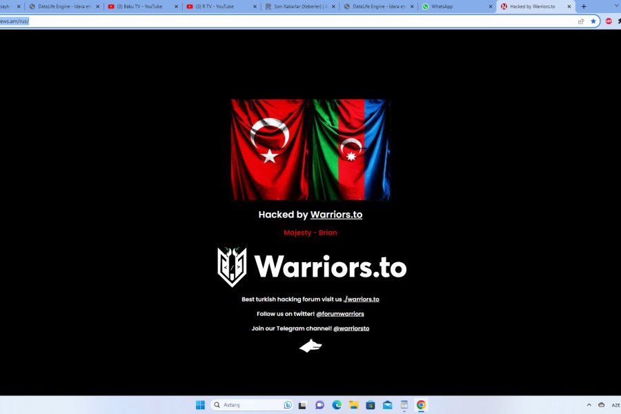Launch the Chat app from taskbar
Screen dimensions: 621x414
(319, 405)
